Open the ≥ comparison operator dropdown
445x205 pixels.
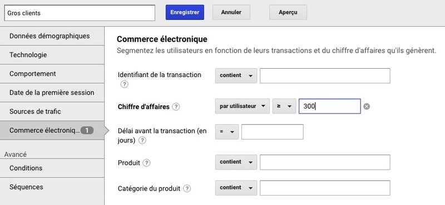click(x=284, y=106)
